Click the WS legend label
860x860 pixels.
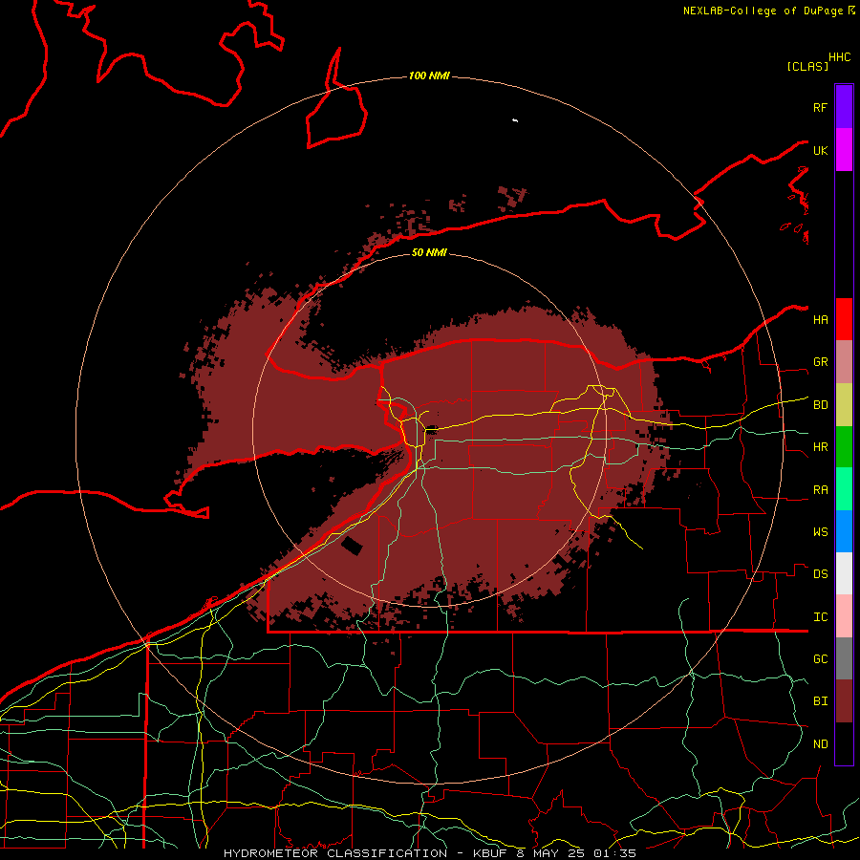820,532
